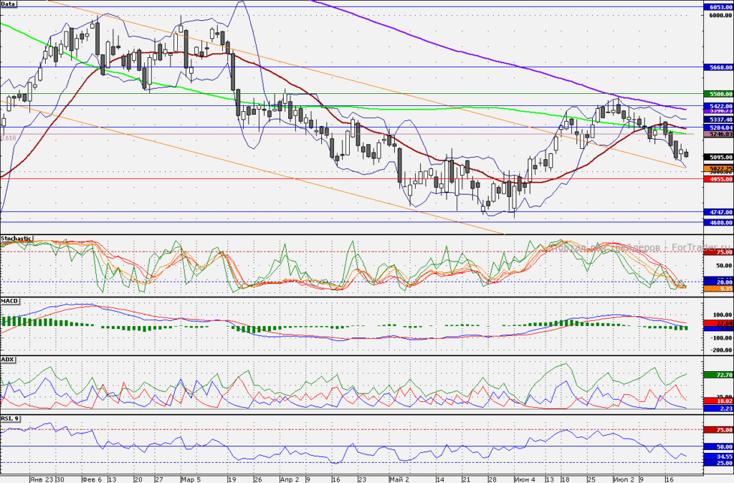Open the MACD indicator panel label
Image resolution: width=734 pixels, height=483 pixels.
[x=9, y=301]
